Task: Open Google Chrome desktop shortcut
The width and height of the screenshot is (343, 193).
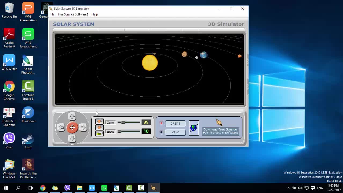Action: (9, 90)
